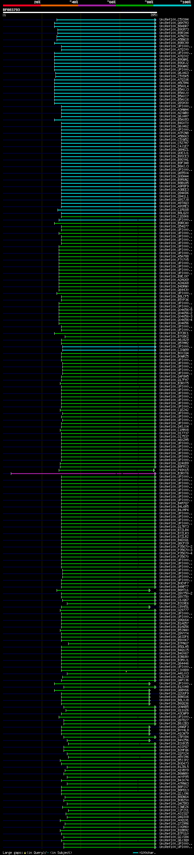Click the Large gaps legend text
Viewport: 194px width, 855px height.
tap(13, 853)
